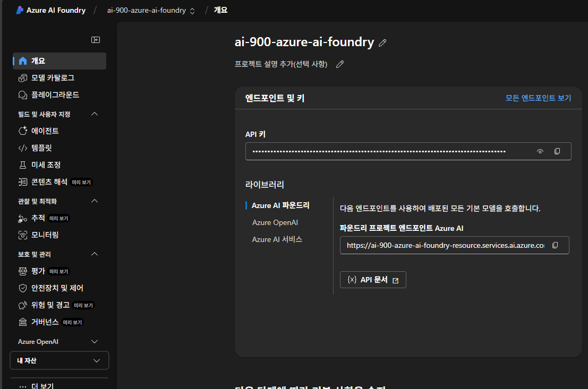Click the 추적 tracing icon
The width and height of the screenshot is (588, 389).
pos(23,218)
